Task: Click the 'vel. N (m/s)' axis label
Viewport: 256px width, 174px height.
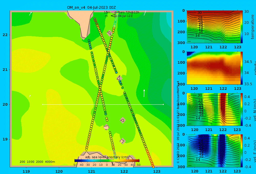Action: click(x=254, y=110)
